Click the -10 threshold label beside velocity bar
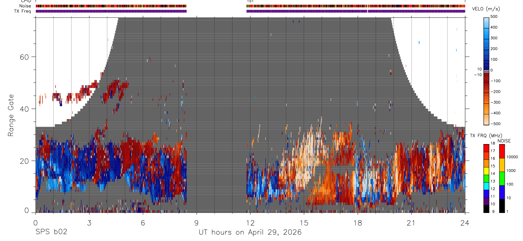The width and height of the screenshot is (523, 241). point(477,75)
